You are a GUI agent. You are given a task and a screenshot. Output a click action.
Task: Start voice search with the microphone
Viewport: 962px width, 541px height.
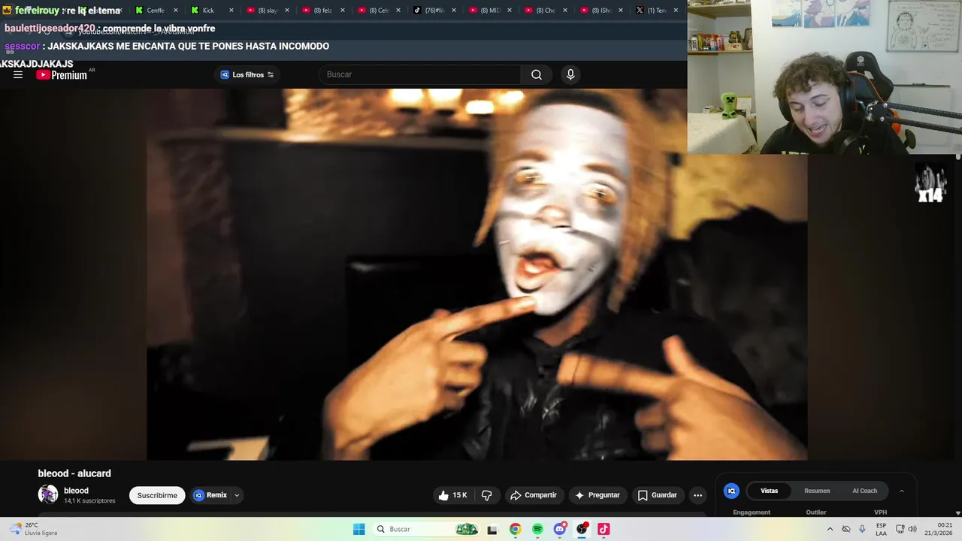[570, 74]
